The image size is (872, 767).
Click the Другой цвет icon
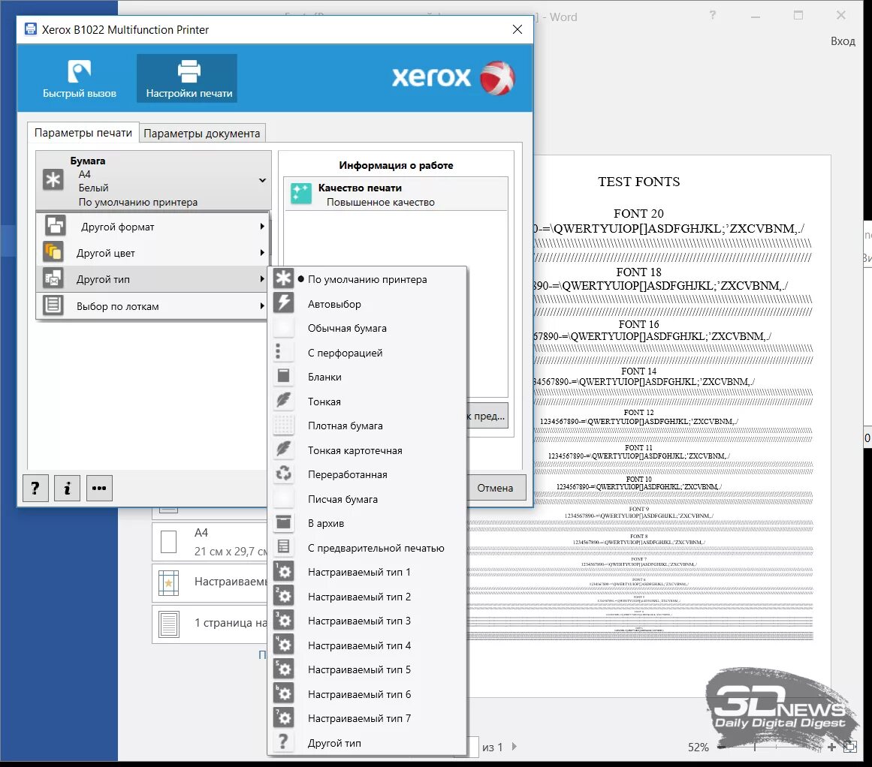point(53,251)
